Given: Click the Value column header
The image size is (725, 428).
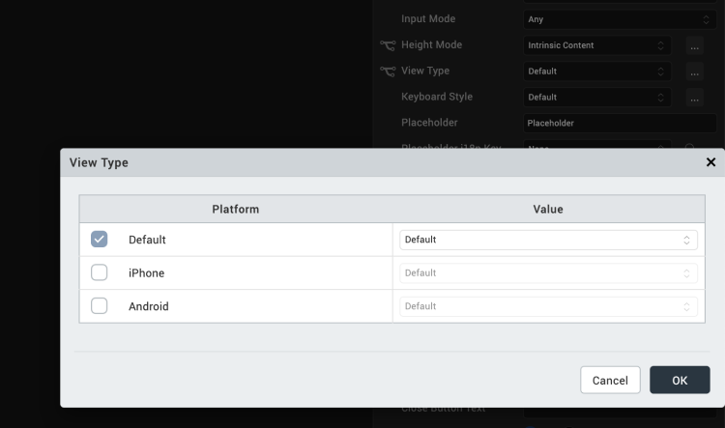Looking at the screenshot, I should click(x=548, y=209).
